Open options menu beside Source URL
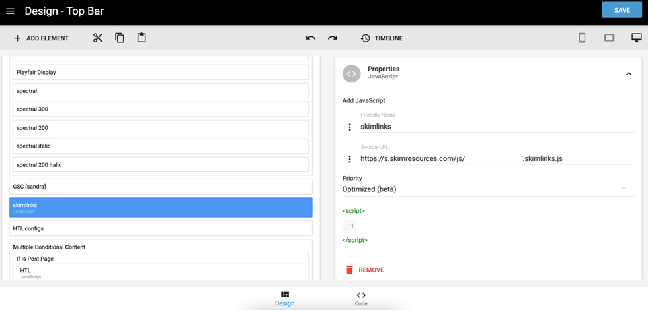 350,159
